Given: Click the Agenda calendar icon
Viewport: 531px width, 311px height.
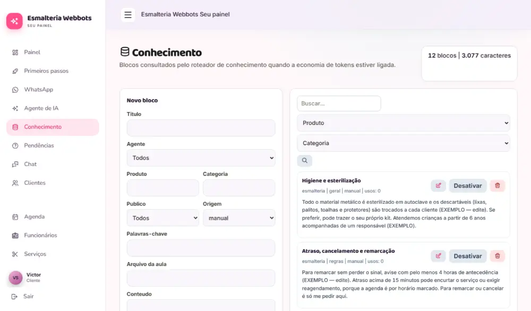Looking at the screenshot, I should click(15, 217).
